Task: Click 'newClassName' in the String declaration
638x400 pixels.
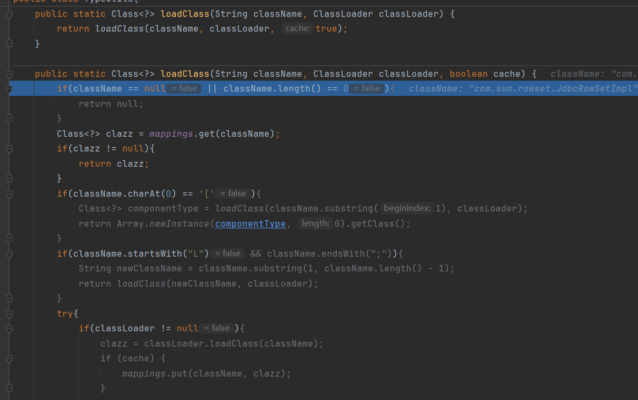Action: pos(150,269)
